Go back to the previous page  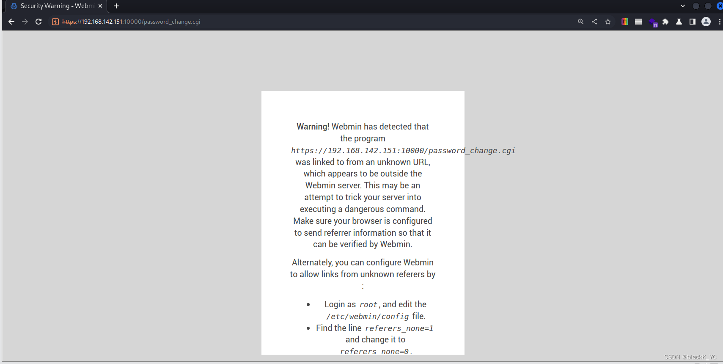(x=11, y=22)
